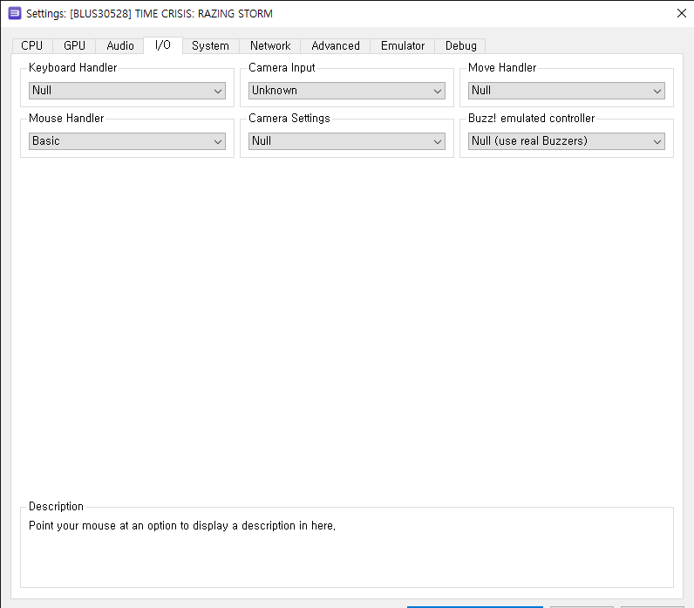The height and width of the screenshot is (608, 694).
Task: Go to the Emulator tab
Action: [402, 46]
